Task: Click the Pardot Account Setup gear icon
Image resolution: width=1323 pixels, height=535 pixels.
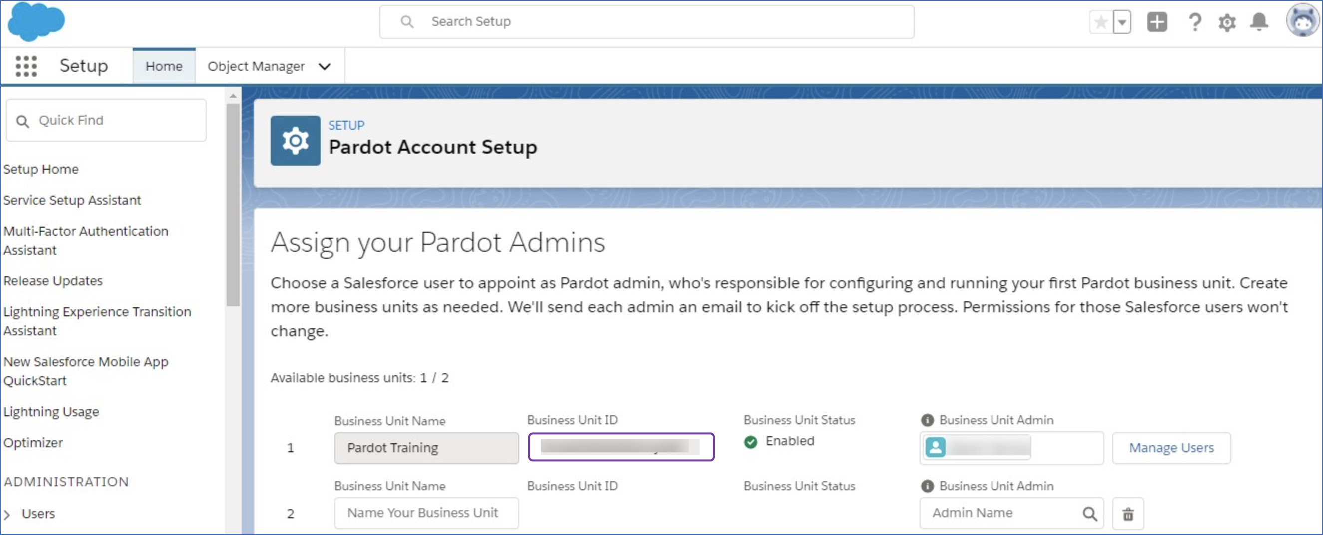Action: pos(296,141)
